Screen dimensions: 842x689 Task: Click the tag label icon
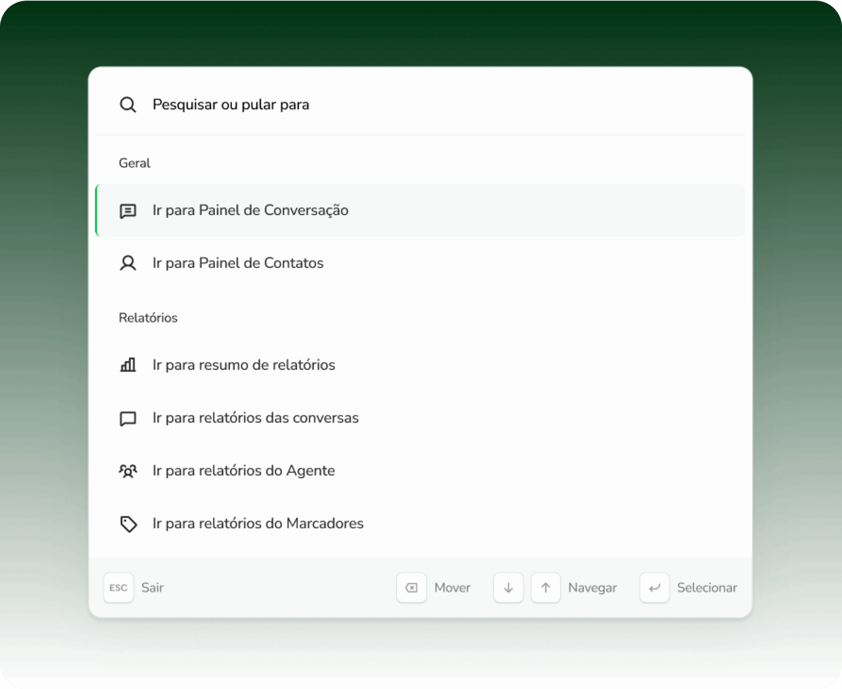pyautogui.click(x=128, y=524)
